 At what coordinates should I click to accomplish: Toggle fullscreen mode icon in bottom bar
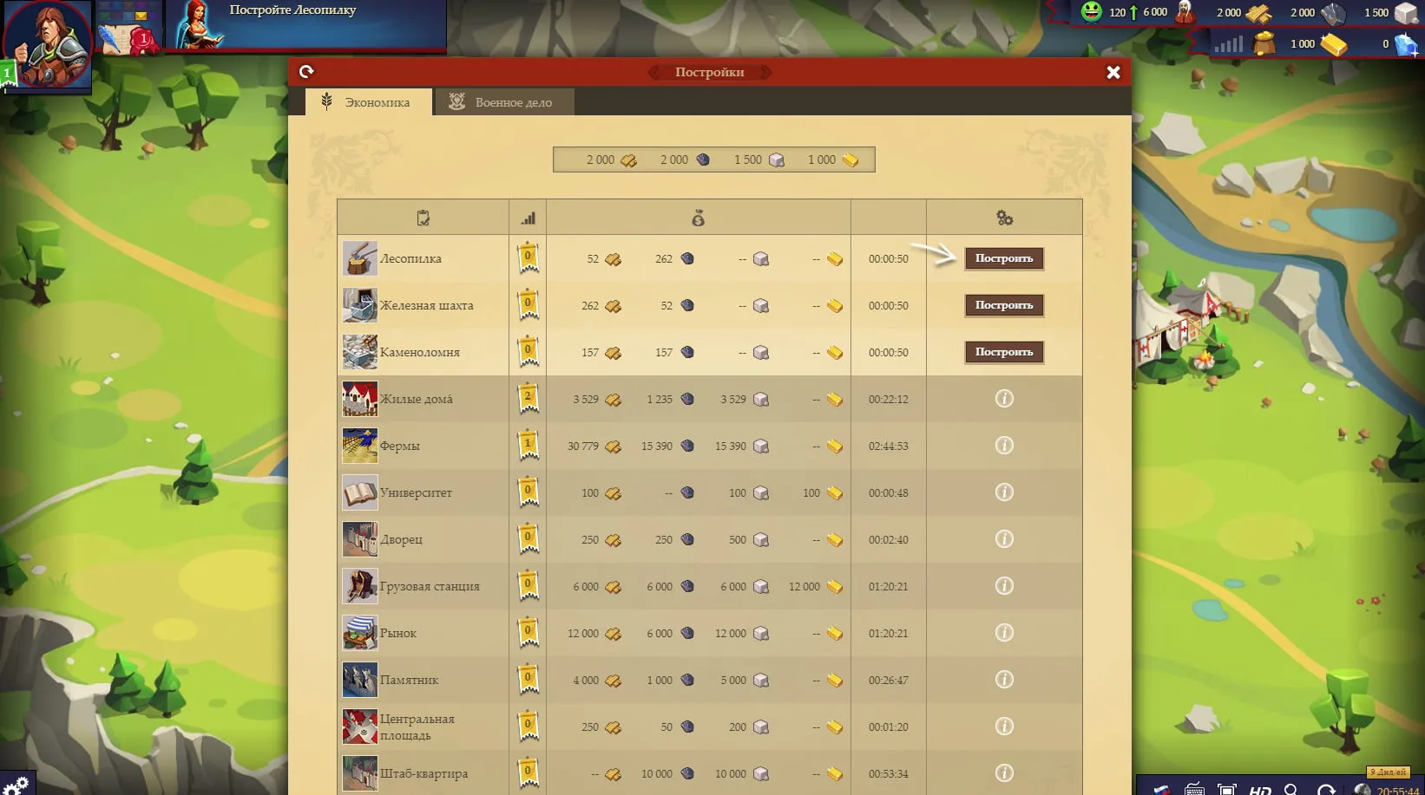click(x=1227, y=790)
